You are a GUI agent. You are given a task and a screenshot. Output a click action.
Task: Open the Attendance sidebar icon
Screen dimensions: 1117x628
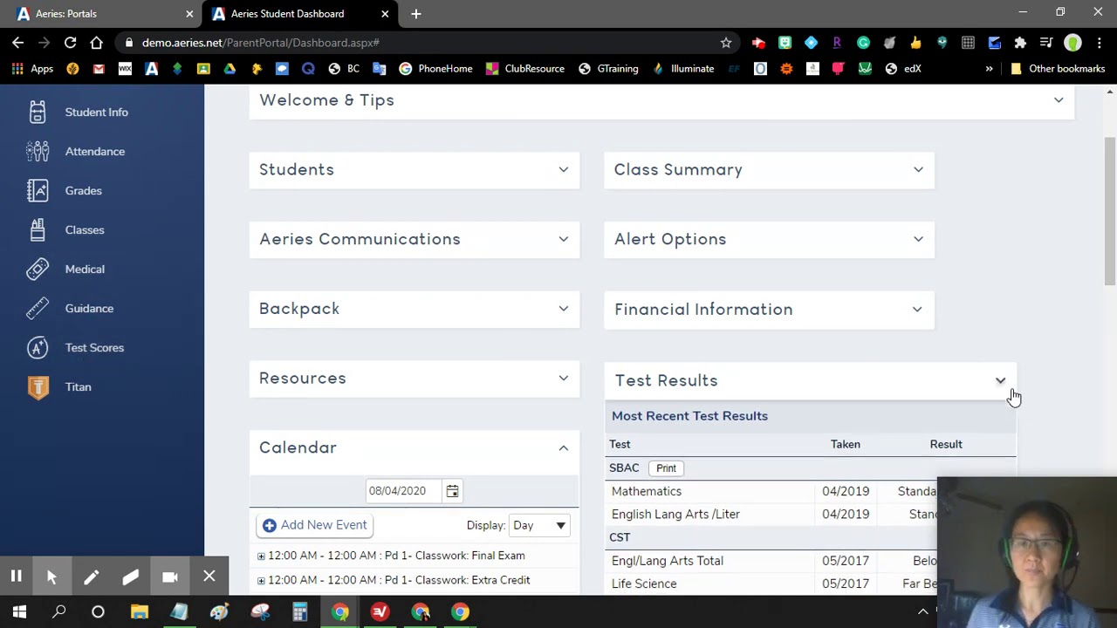click(x=38, y=151)
